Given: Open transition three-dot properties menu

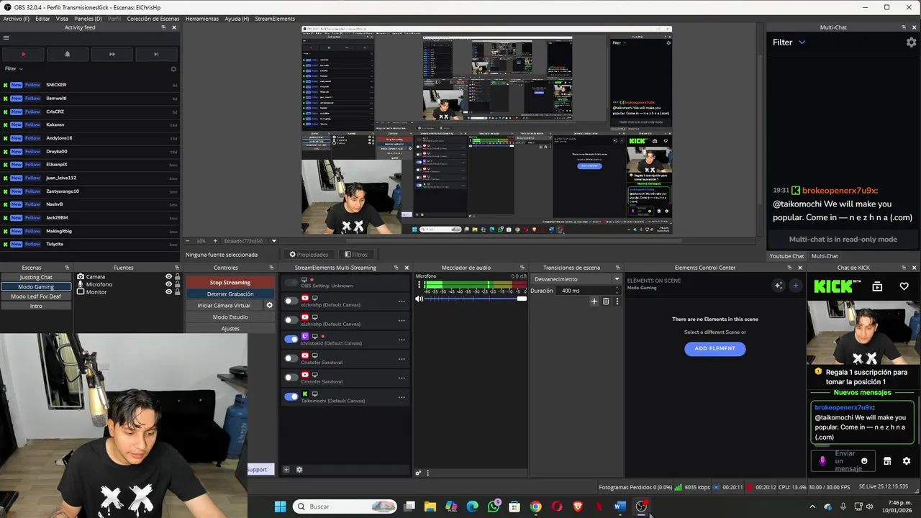Looking at the screenshot, I should (617, 301).
